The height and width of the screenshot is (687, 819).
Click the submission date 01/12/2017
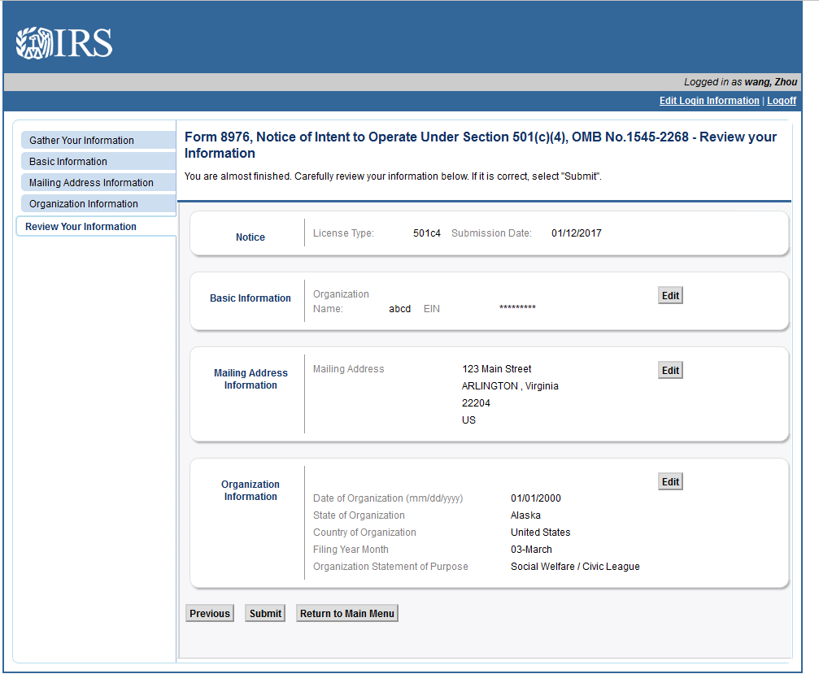coord(576,233)
